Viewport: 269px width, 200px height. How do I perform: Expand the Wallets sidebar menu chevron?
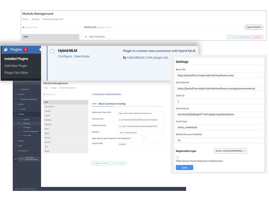point(38,104)
